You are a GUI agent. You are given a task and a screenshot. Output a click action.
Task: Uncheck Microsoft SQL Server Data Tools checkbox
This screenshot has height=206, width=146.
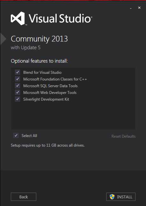click(x=17, y=86)
